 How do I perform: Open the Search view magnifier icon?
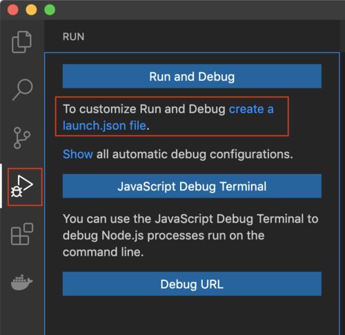point(22,90)
